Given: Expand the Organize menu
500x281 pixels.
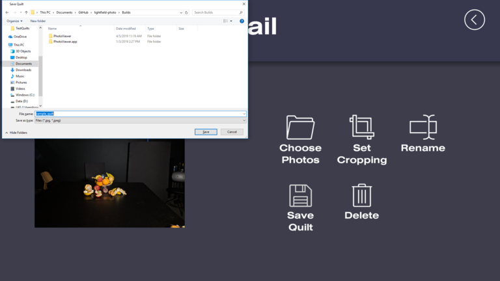Looking at the screenshot, I should (x=14, y=21).
